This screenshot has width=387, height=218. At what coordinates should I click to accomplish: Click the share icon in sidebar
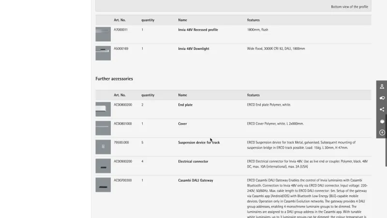pos(382,109)
